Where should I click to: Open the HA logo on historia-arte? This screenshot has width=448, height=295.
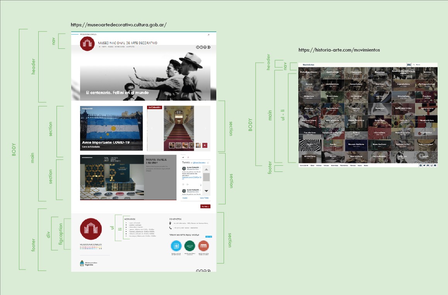(x=409, y=65)
